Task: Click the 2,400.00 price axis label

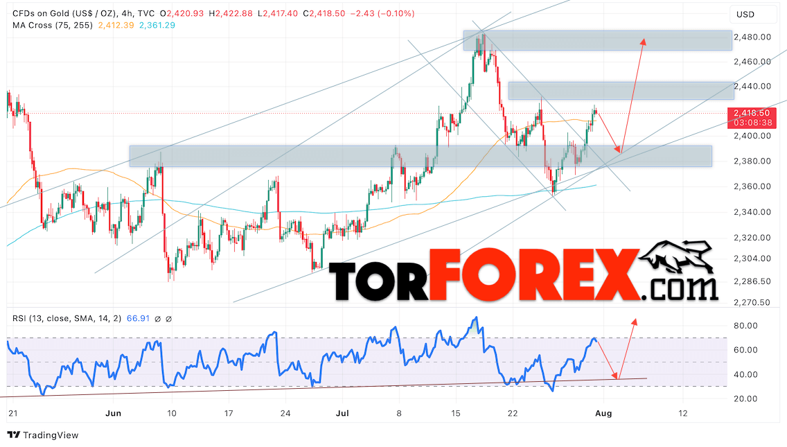Action: click(752, 136)
